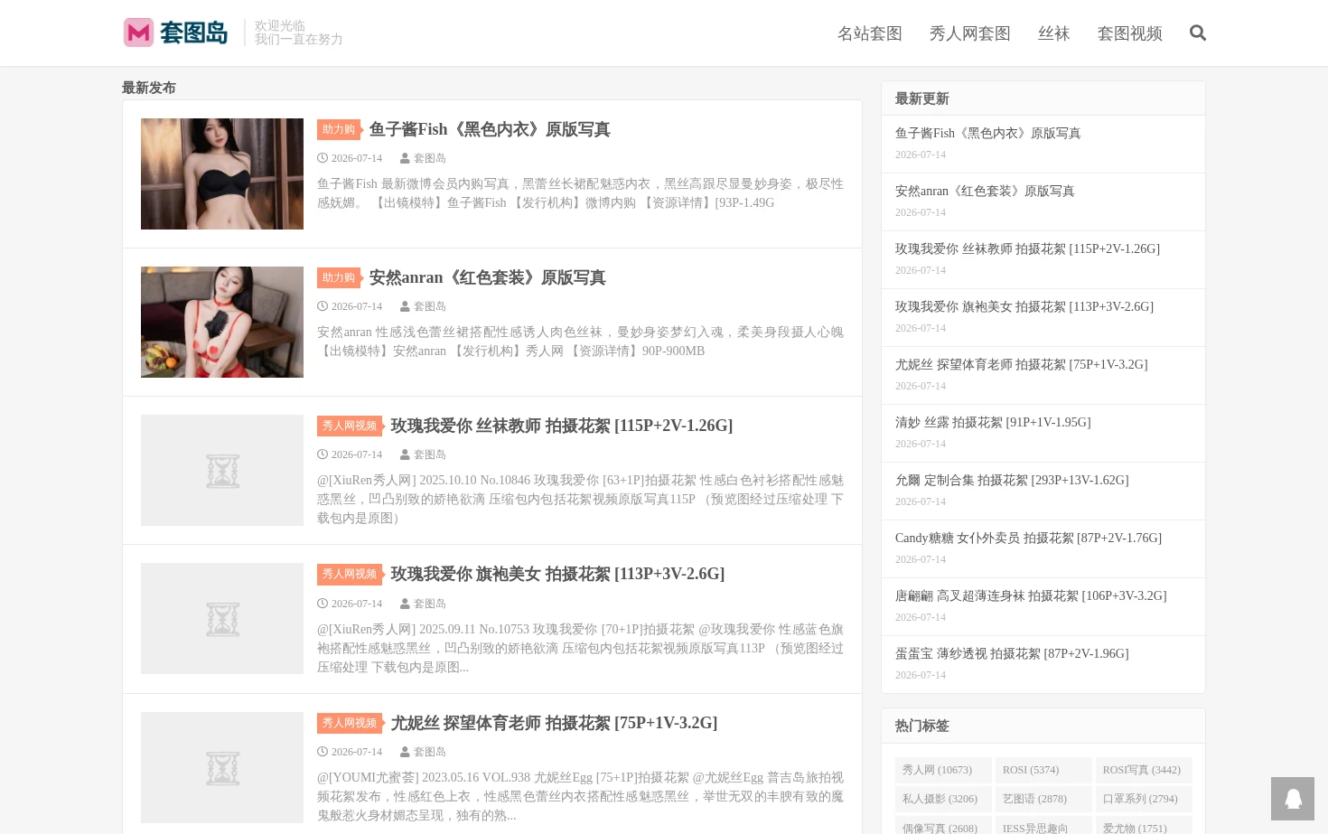Image resolution: width=1328 pixels, height=834 pixels.
Task: Click the 最新发布 section heading
Action: point(149,88)
